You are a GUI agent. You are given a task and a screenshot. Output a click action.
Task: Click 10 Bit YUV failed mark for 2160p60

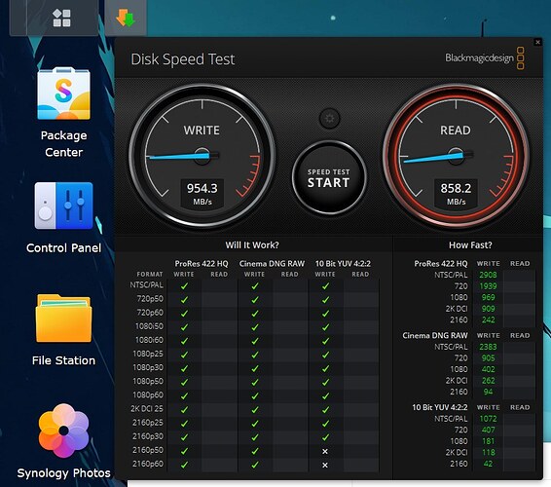325,465
